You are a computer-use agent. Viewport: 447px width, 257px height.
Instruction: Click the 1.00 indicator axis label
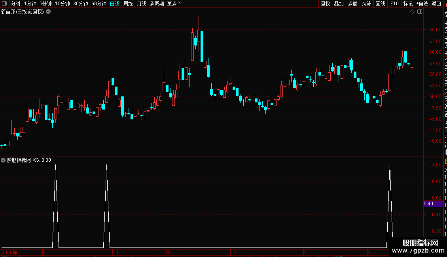coord(437,165)
